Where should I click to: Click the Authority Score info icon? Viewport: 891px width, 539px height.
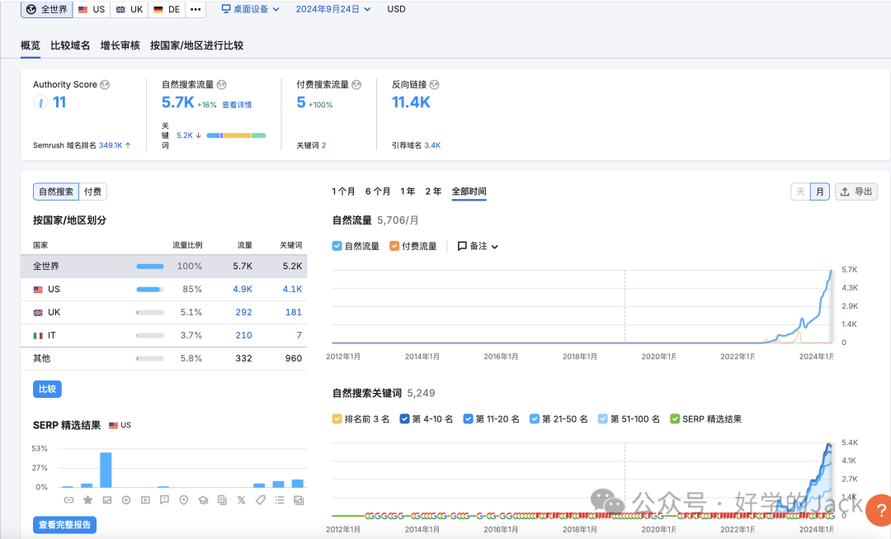click(105, 84)
